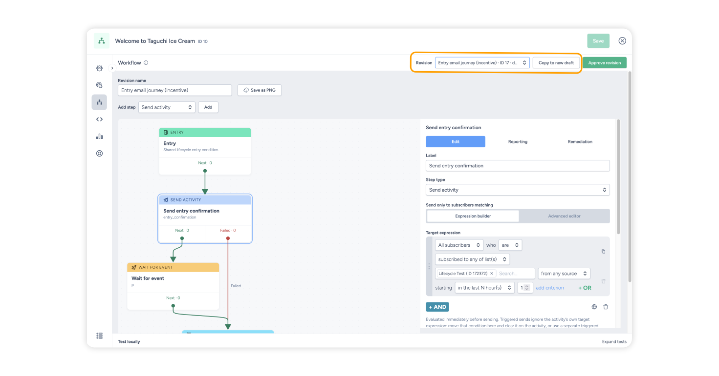Switch to the Reporting tab
This screenshot has width=719, height=376.
[518, 141]
